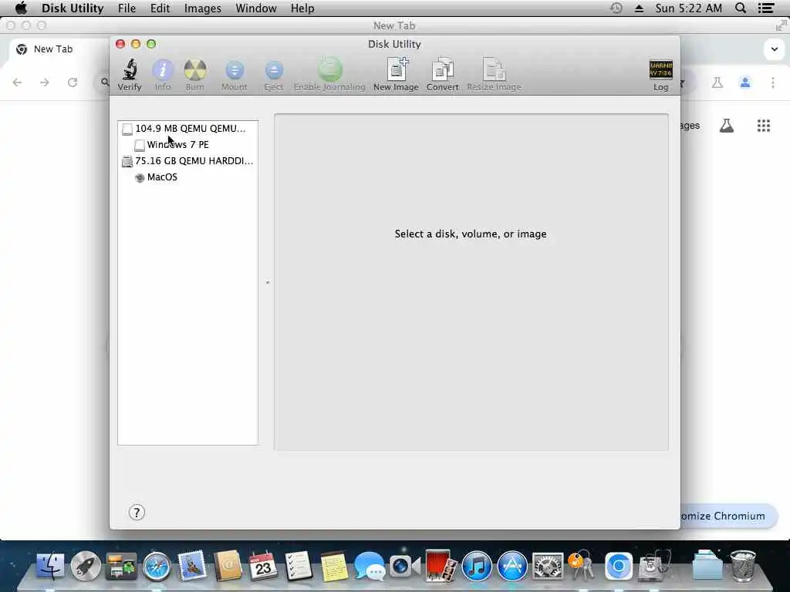Open Photo Booth in the Dock
Viewport: 790px width, 592px height.
(441, 565)
